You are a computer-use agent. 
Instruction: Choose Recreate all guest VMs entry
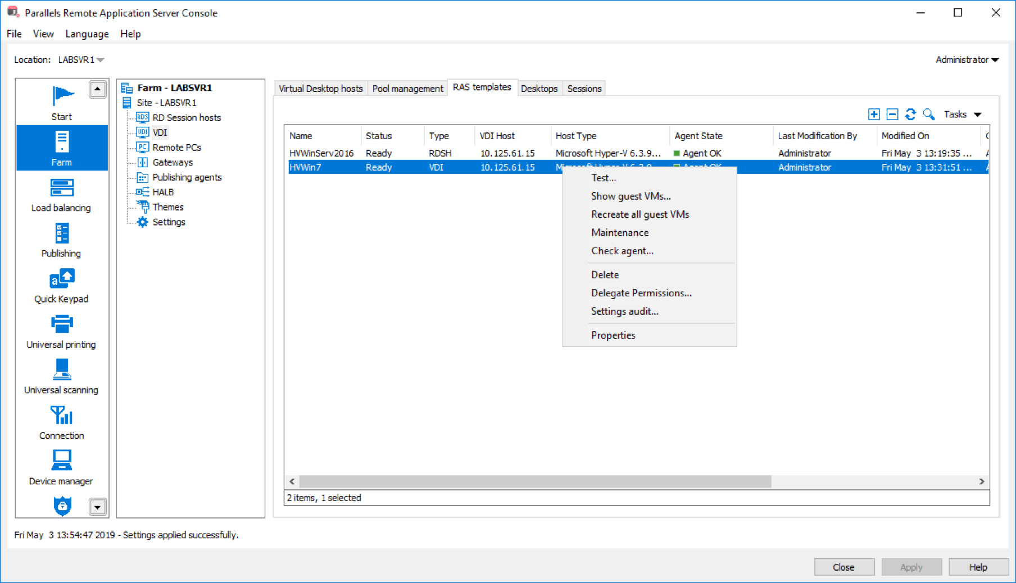coord(650,214)
